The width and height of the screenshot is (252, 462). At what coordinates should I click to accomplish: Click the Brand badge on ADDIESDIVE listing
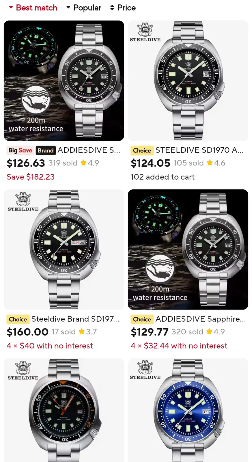[x=46, y=150]
